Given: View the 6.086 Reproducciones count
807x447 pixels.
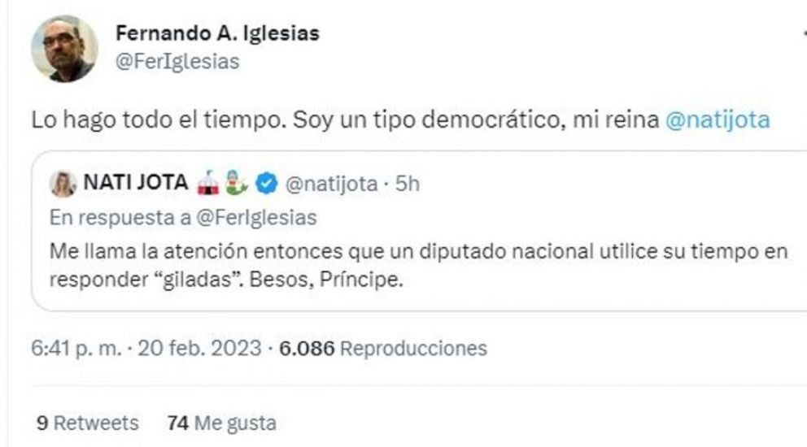Looking at the screenshot, I should [382, 349].
